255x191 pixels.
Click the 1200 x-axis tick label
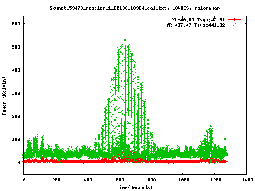(x=216, y=180)
